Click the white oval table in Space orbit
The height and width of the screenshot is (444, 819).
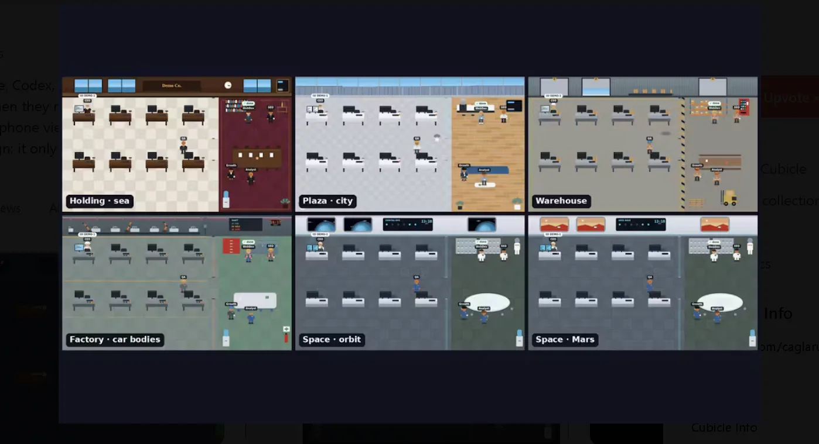coord(487,302)
